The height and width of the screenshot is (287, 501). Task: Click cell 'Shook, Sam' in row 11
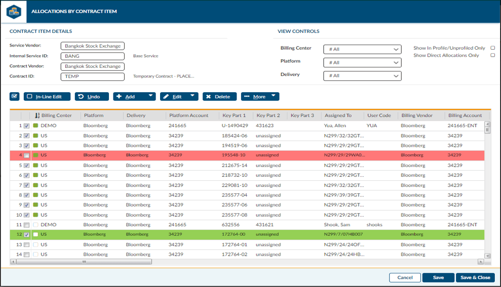(337, 225)
